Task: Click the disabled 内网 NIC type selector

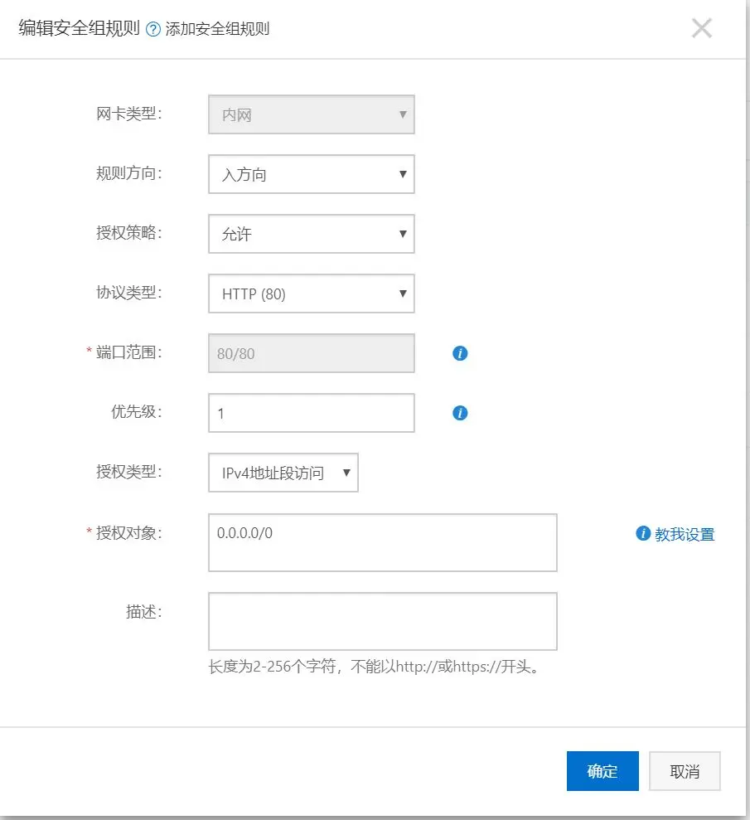Action: click(311, 114)
